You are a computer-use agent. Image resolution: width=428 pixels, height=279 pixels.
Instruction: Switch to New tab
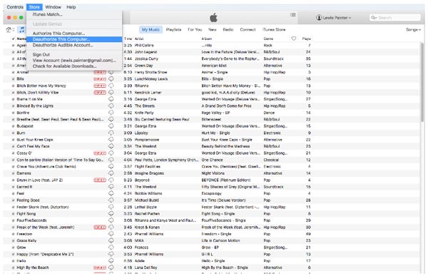[213, 29]
